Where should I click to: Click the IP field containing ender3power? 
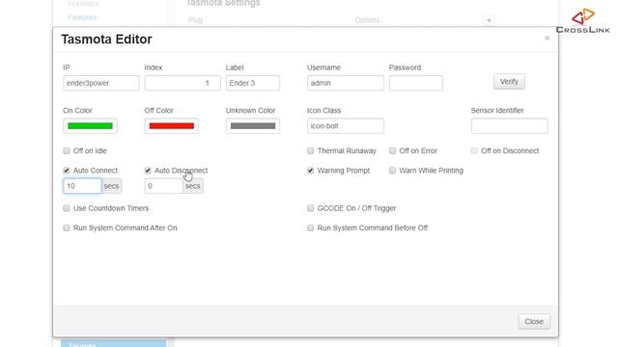pos(101,83)
